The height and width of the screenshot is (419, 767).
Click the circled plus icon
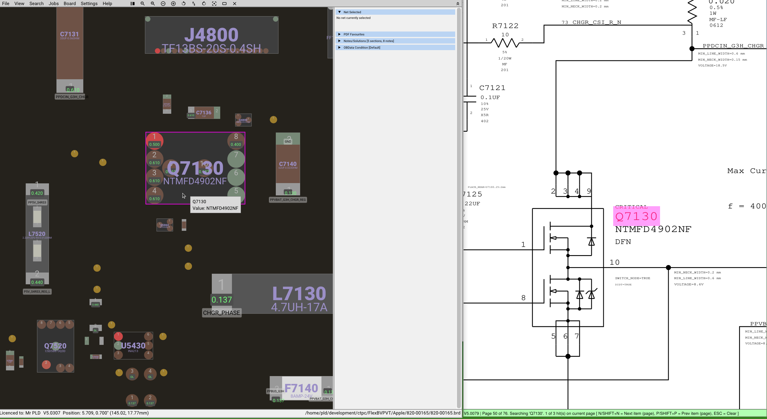pyautogui.click(x=173, y=4)
